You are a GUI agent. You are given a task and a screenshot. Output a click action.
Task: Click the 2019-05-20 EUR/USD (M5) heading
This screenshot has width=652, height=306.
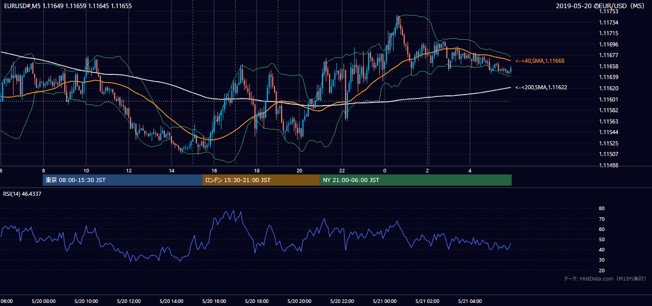601,6
